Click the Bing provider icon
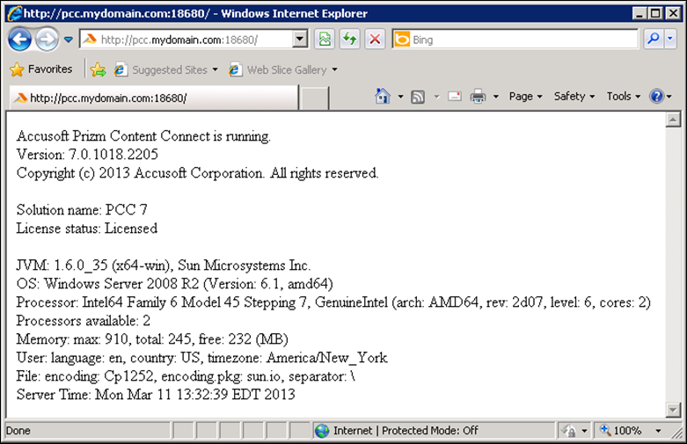The height and width of the screenshot is (444, 687). click(402, 40)
